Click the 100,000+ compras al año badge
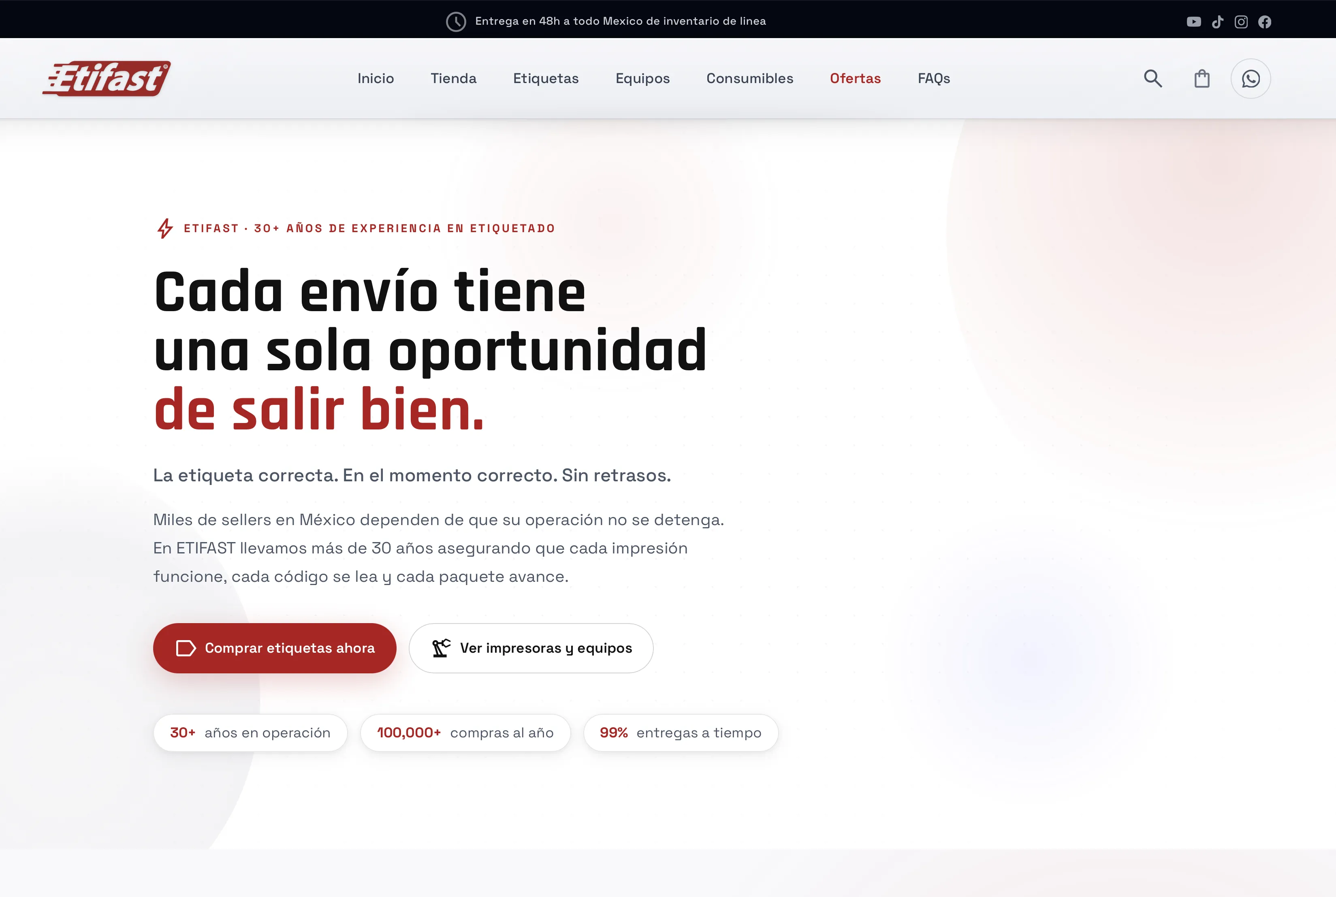 tap(465, 733)
